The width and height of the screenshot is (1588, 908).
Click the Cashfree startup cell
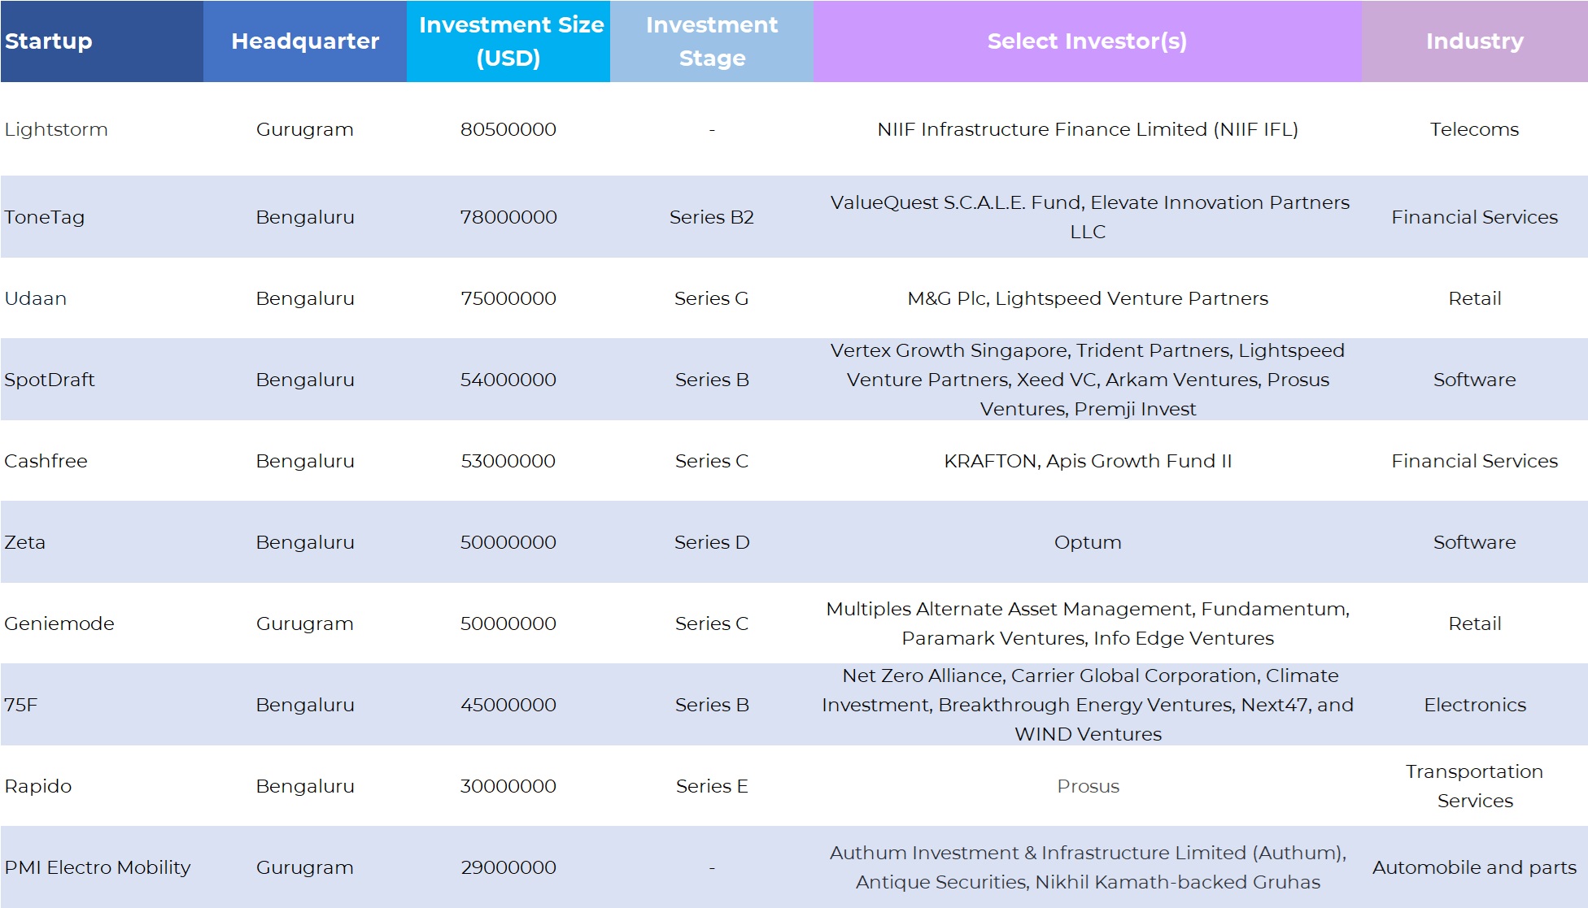pos(46,461)
